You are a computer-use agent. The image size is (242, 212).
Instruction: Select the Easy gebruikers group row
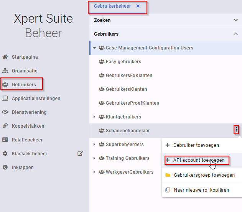(166, 62)
